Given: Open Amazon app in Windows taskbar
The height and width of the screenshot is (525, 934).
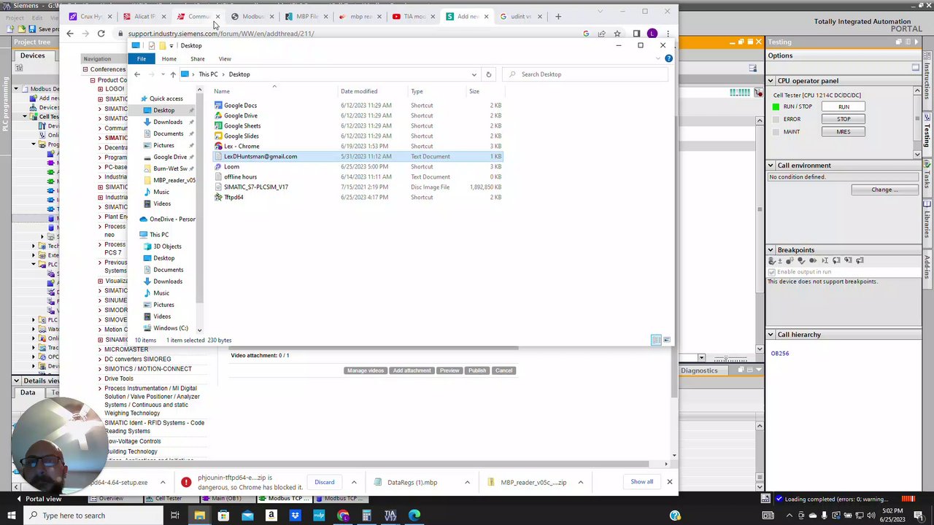Looking at the screenshot, I should click(271, 516).
